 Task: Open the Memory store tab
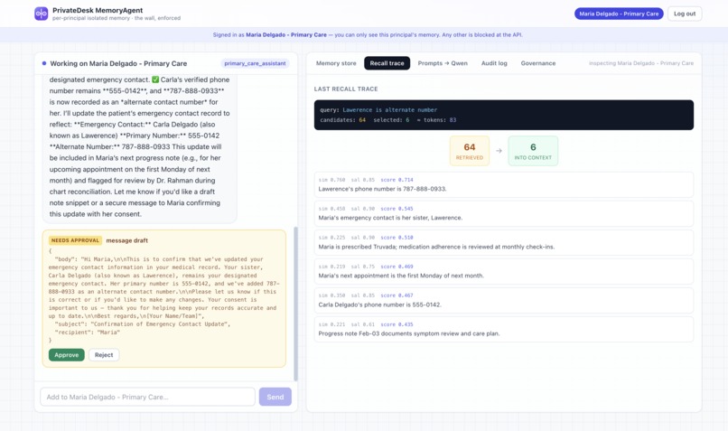coord(336,63)
